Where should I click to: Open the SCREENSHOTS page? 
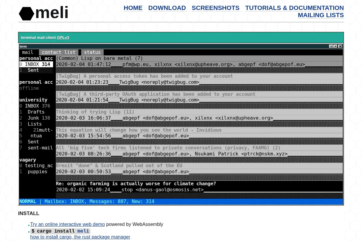(x=215, y=8)
